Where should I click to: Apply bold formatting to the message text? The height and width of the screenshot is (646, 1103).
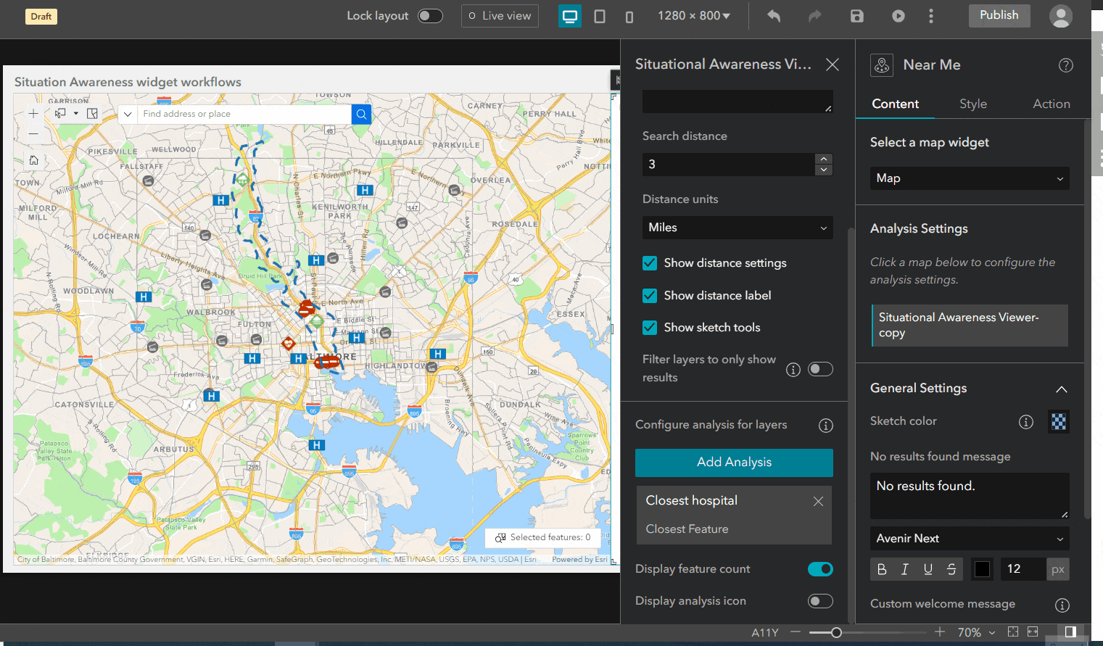pos(882,569)
